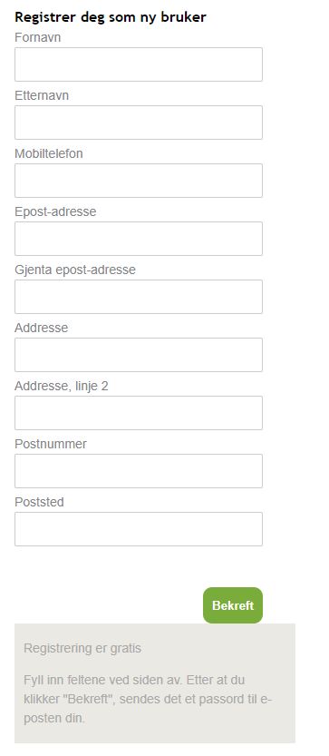
Task: Click the Registrering er gratis text
Action: [x=82, y=648]
